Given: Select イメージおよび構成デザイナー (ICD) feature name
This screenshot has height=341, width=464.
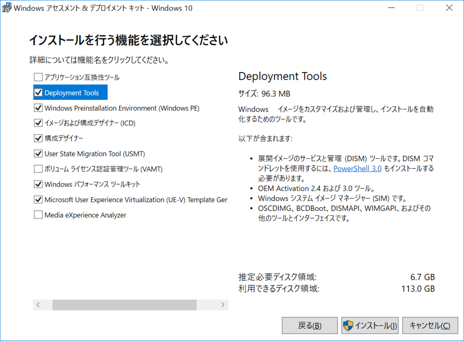Looking at the screenshot, I should 90,123.
